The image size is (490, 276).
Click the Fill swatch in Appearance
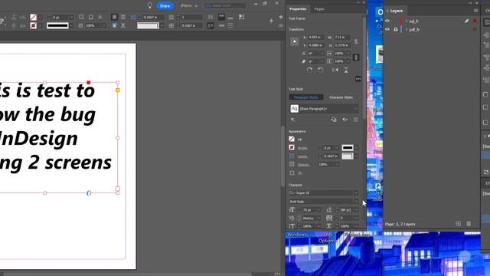[x=292, y=140]
